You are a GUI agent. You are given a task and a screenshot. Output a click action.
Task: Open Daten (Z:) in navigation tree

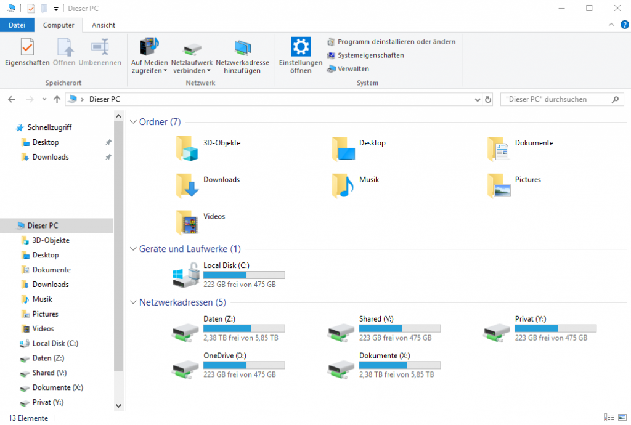pyautogui.click(x=48, y=358)
